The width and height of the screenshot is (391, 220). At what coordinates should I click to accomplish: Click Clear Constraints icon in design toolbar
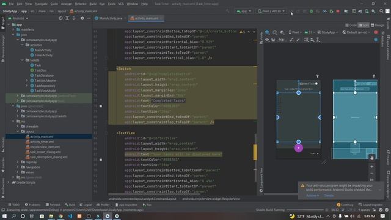(x=291, y=40)
